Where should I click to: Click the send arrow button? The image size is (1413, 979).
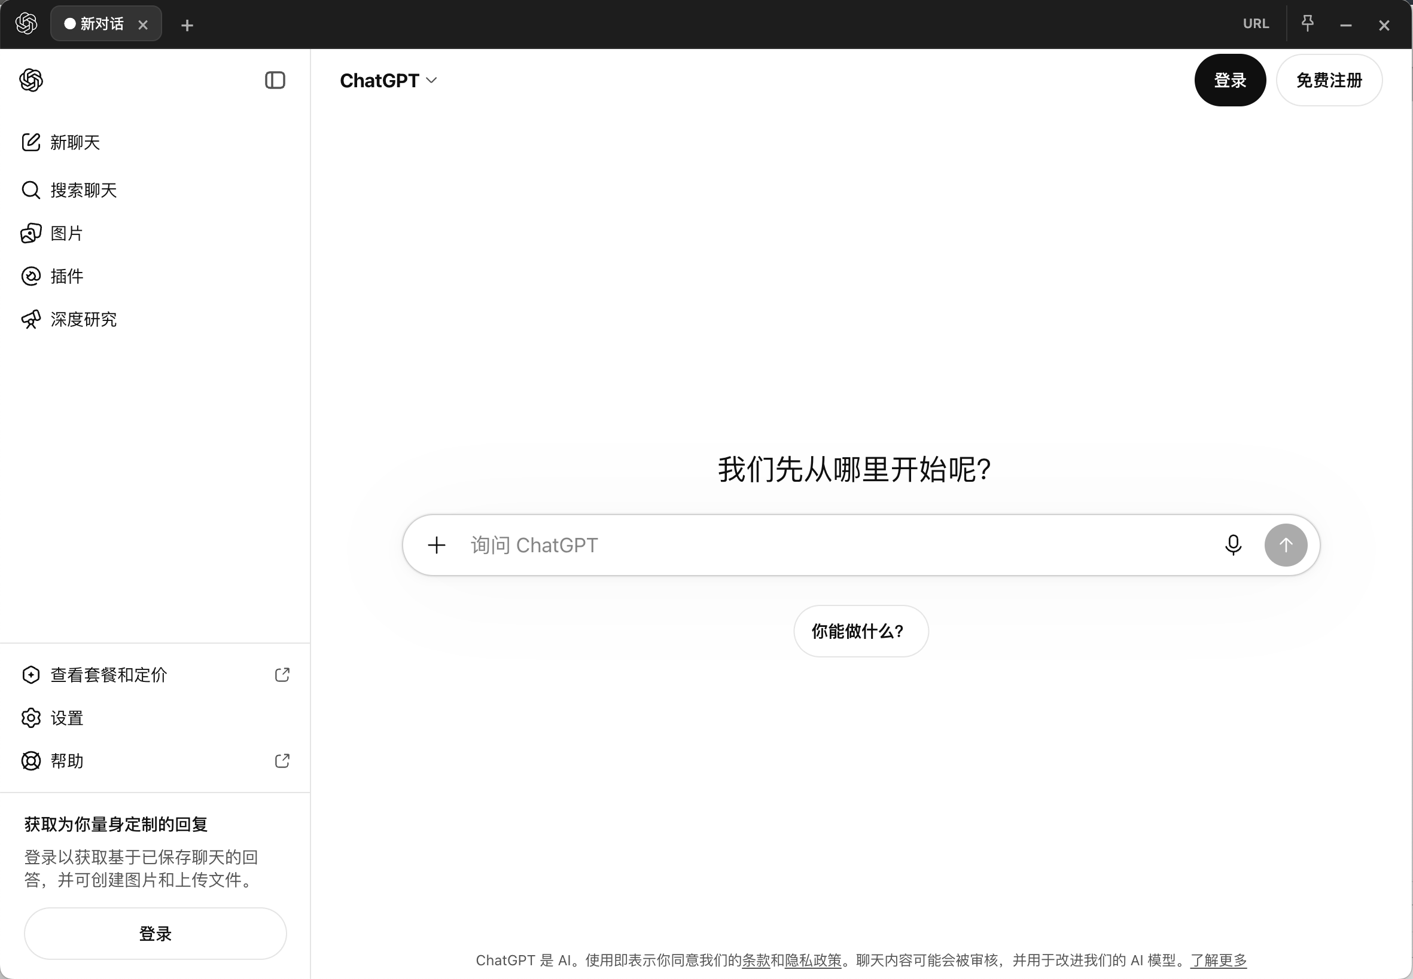click(x=1286, y=544)
